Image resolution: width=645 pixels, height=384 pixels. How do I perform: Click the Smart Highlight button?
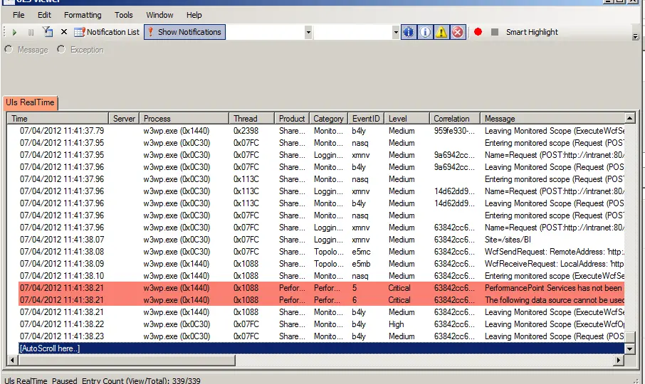click(532, 32)
